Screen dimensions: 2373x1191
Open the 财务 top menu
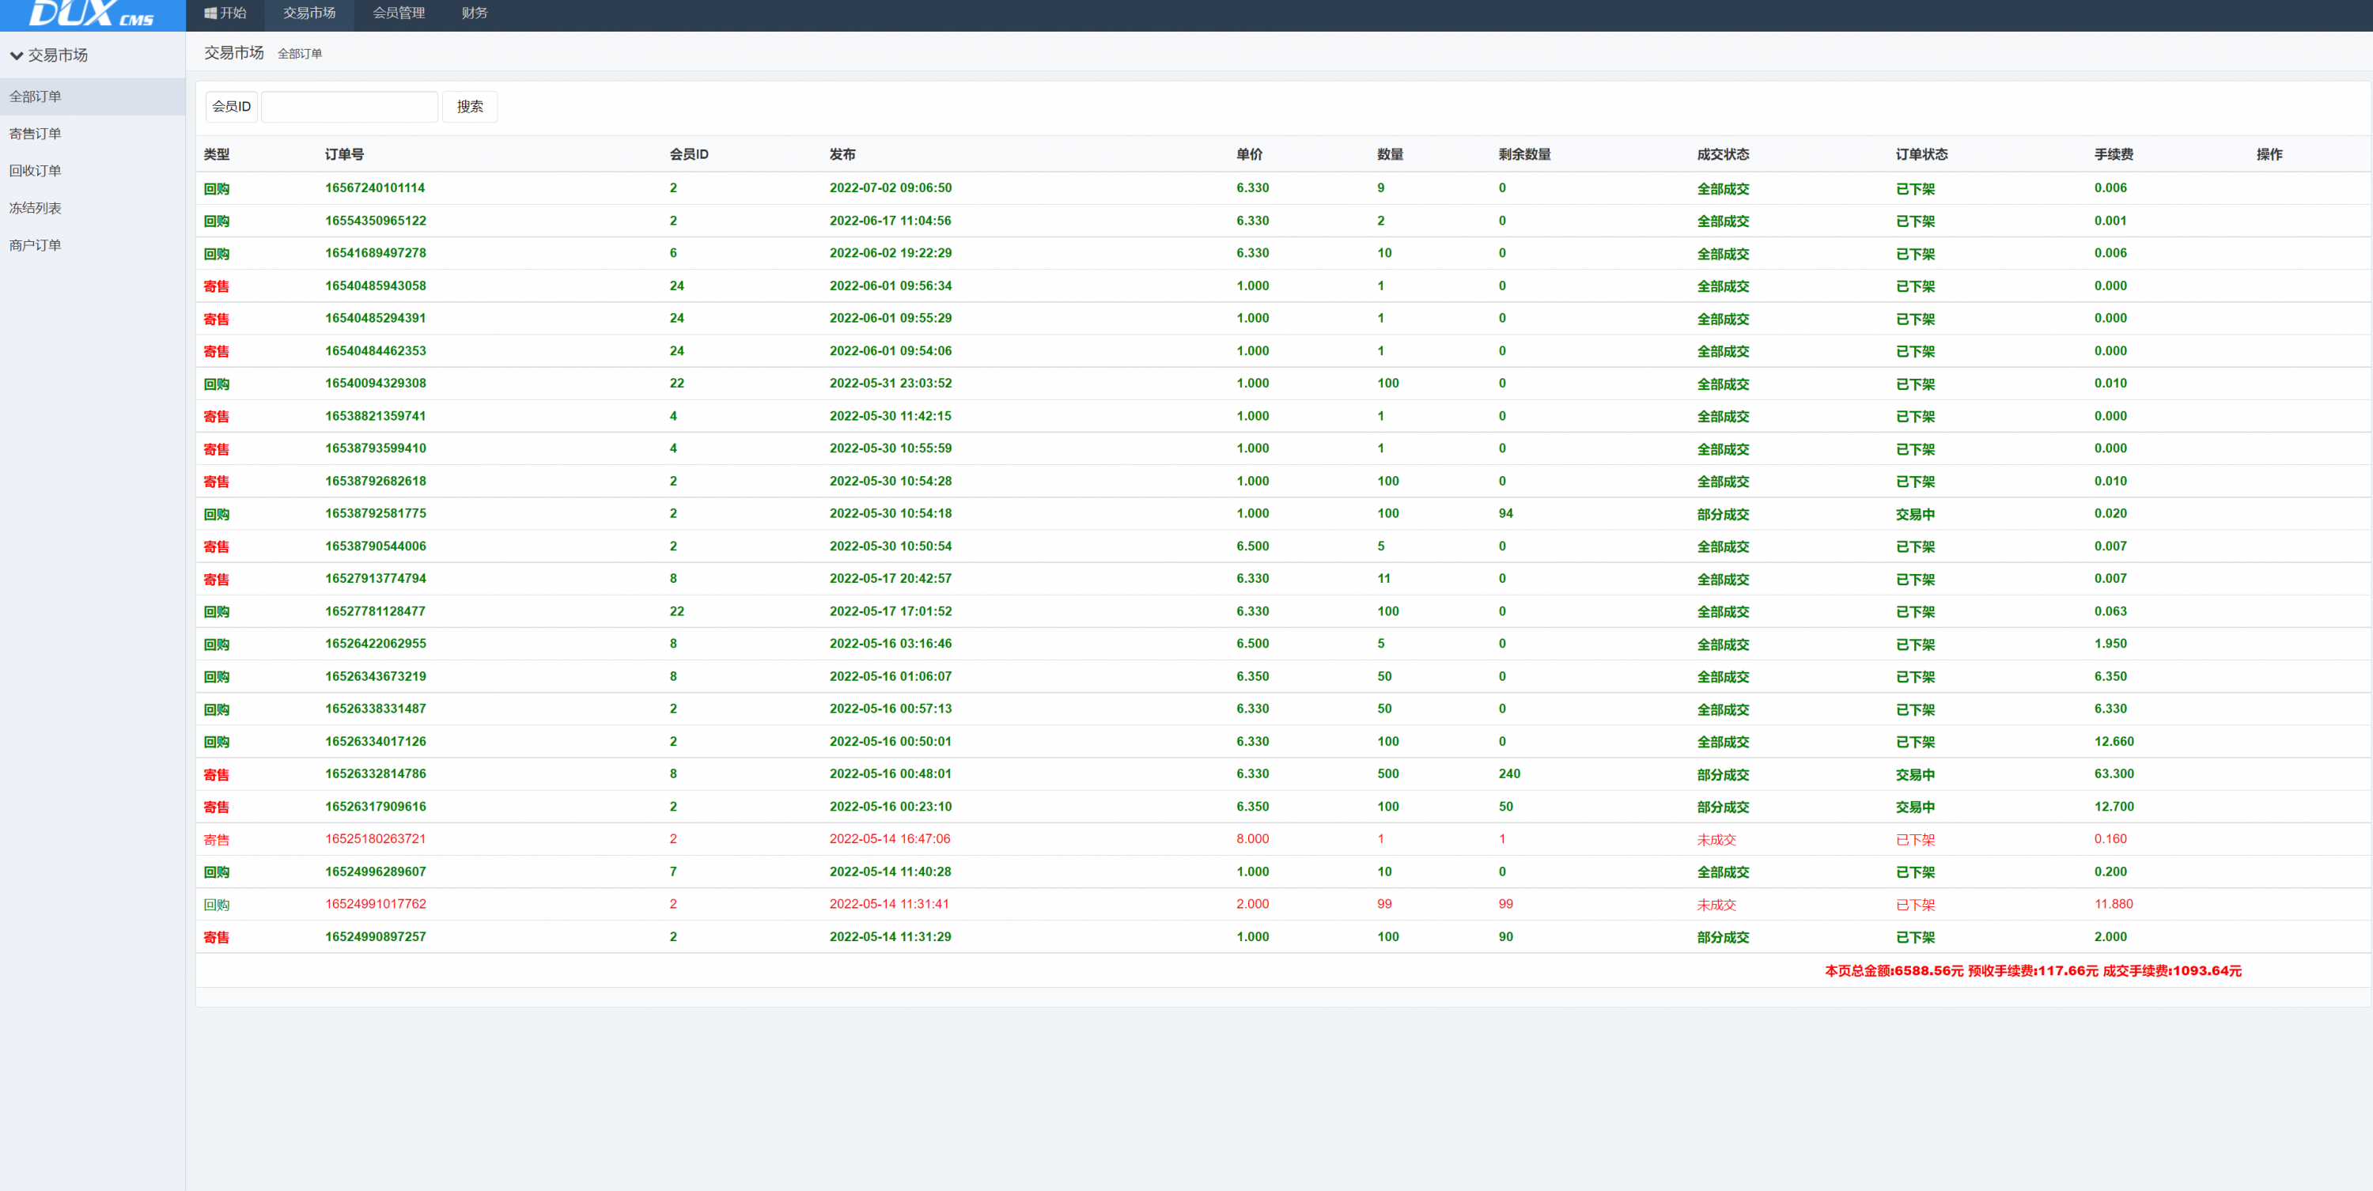(x=475, y=13)
